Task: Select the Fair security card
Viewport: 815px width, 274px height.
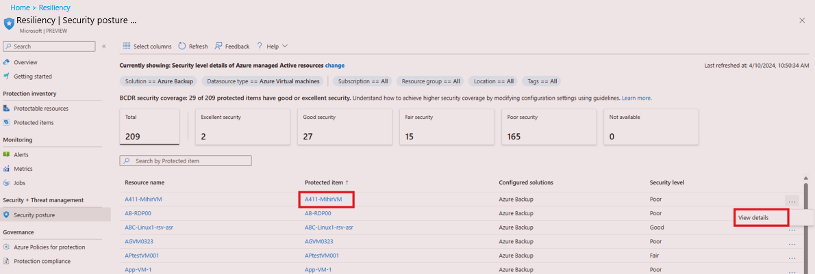Action: click(x=447, y=126)
